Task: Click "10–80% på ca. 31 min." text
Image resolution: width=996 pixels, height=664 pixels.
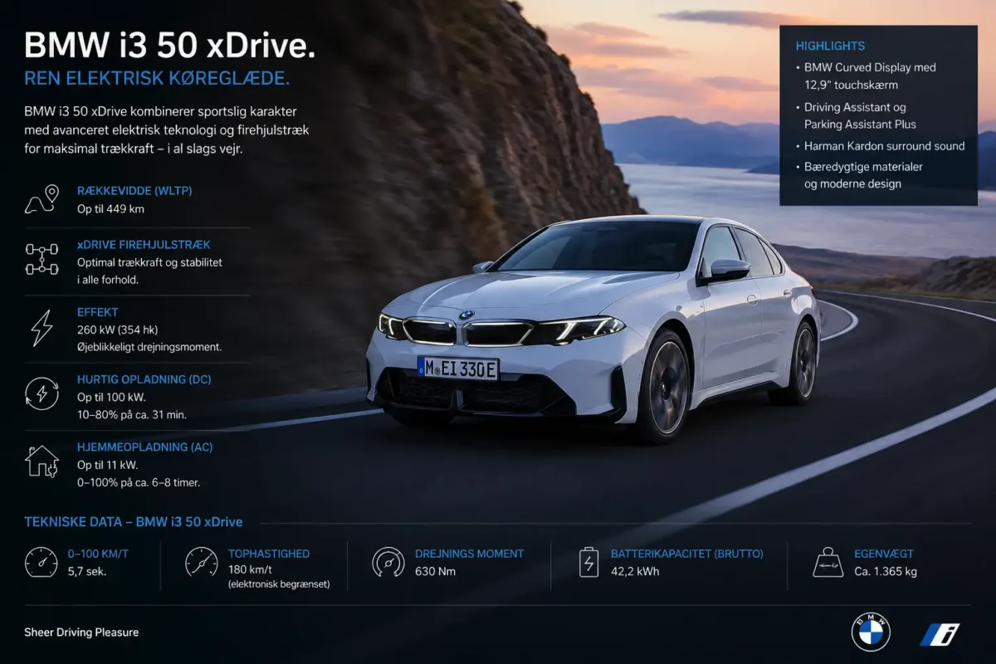Action: click(133, 414)
